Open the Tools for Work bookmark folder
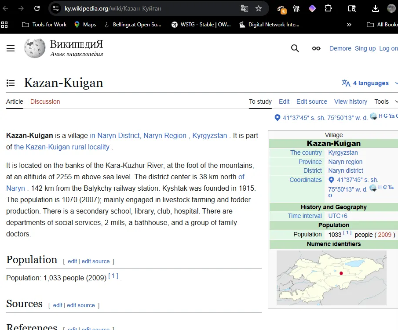398x330 pixels. coord(44,25)
